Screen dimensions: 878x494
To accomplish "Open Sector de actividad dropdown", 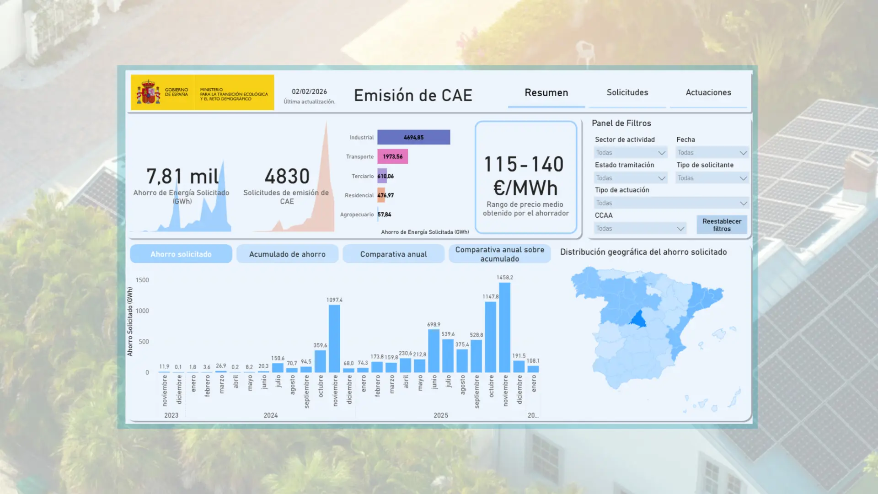I will [x=631, y=153].
